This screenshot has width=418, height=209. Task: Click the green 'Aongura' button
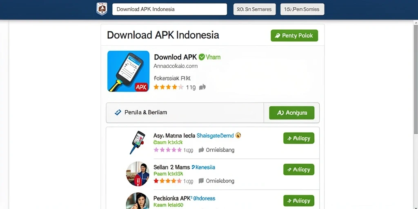pyautogui.click(x=291, y=113)
